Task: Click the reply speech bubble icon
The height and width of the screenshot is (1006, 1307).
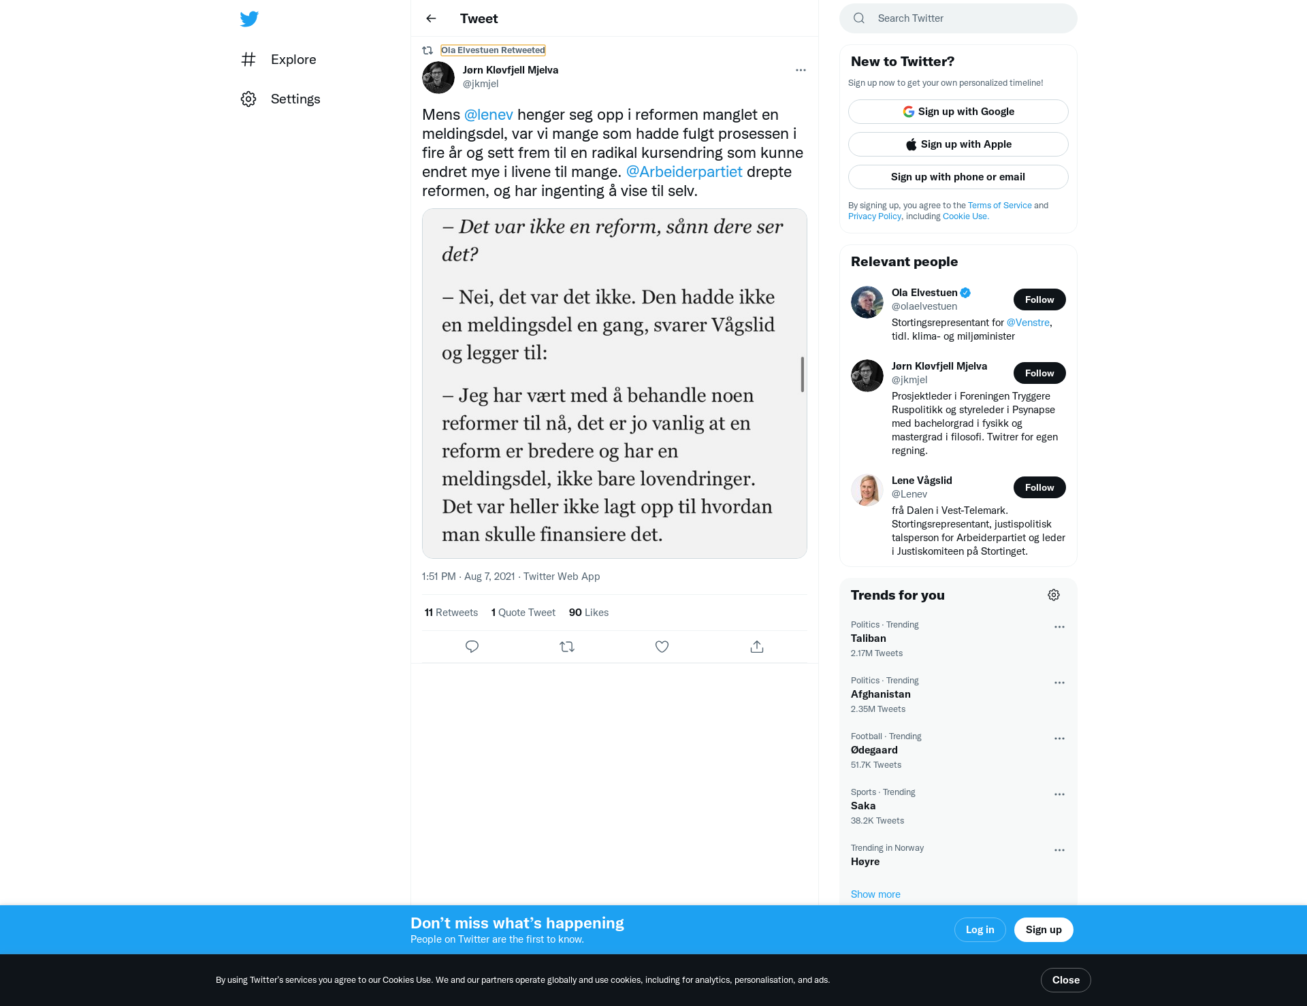Action: click(x=472, y=647)
